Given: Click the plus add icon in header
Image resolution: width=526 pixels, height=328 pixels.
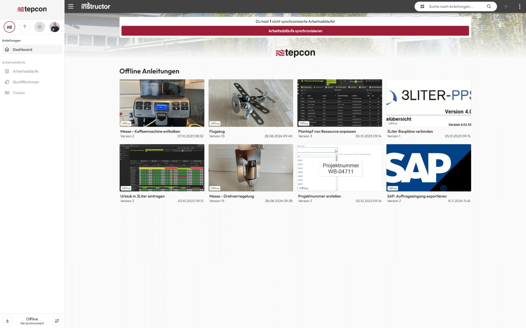Looking at the screenshot, I should click(506, 6).
